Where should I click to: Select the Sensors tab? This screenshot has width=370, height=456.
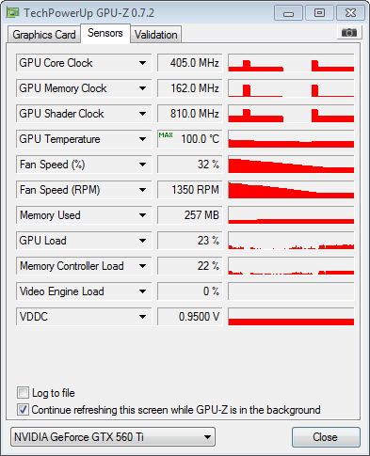click(105, 33)
